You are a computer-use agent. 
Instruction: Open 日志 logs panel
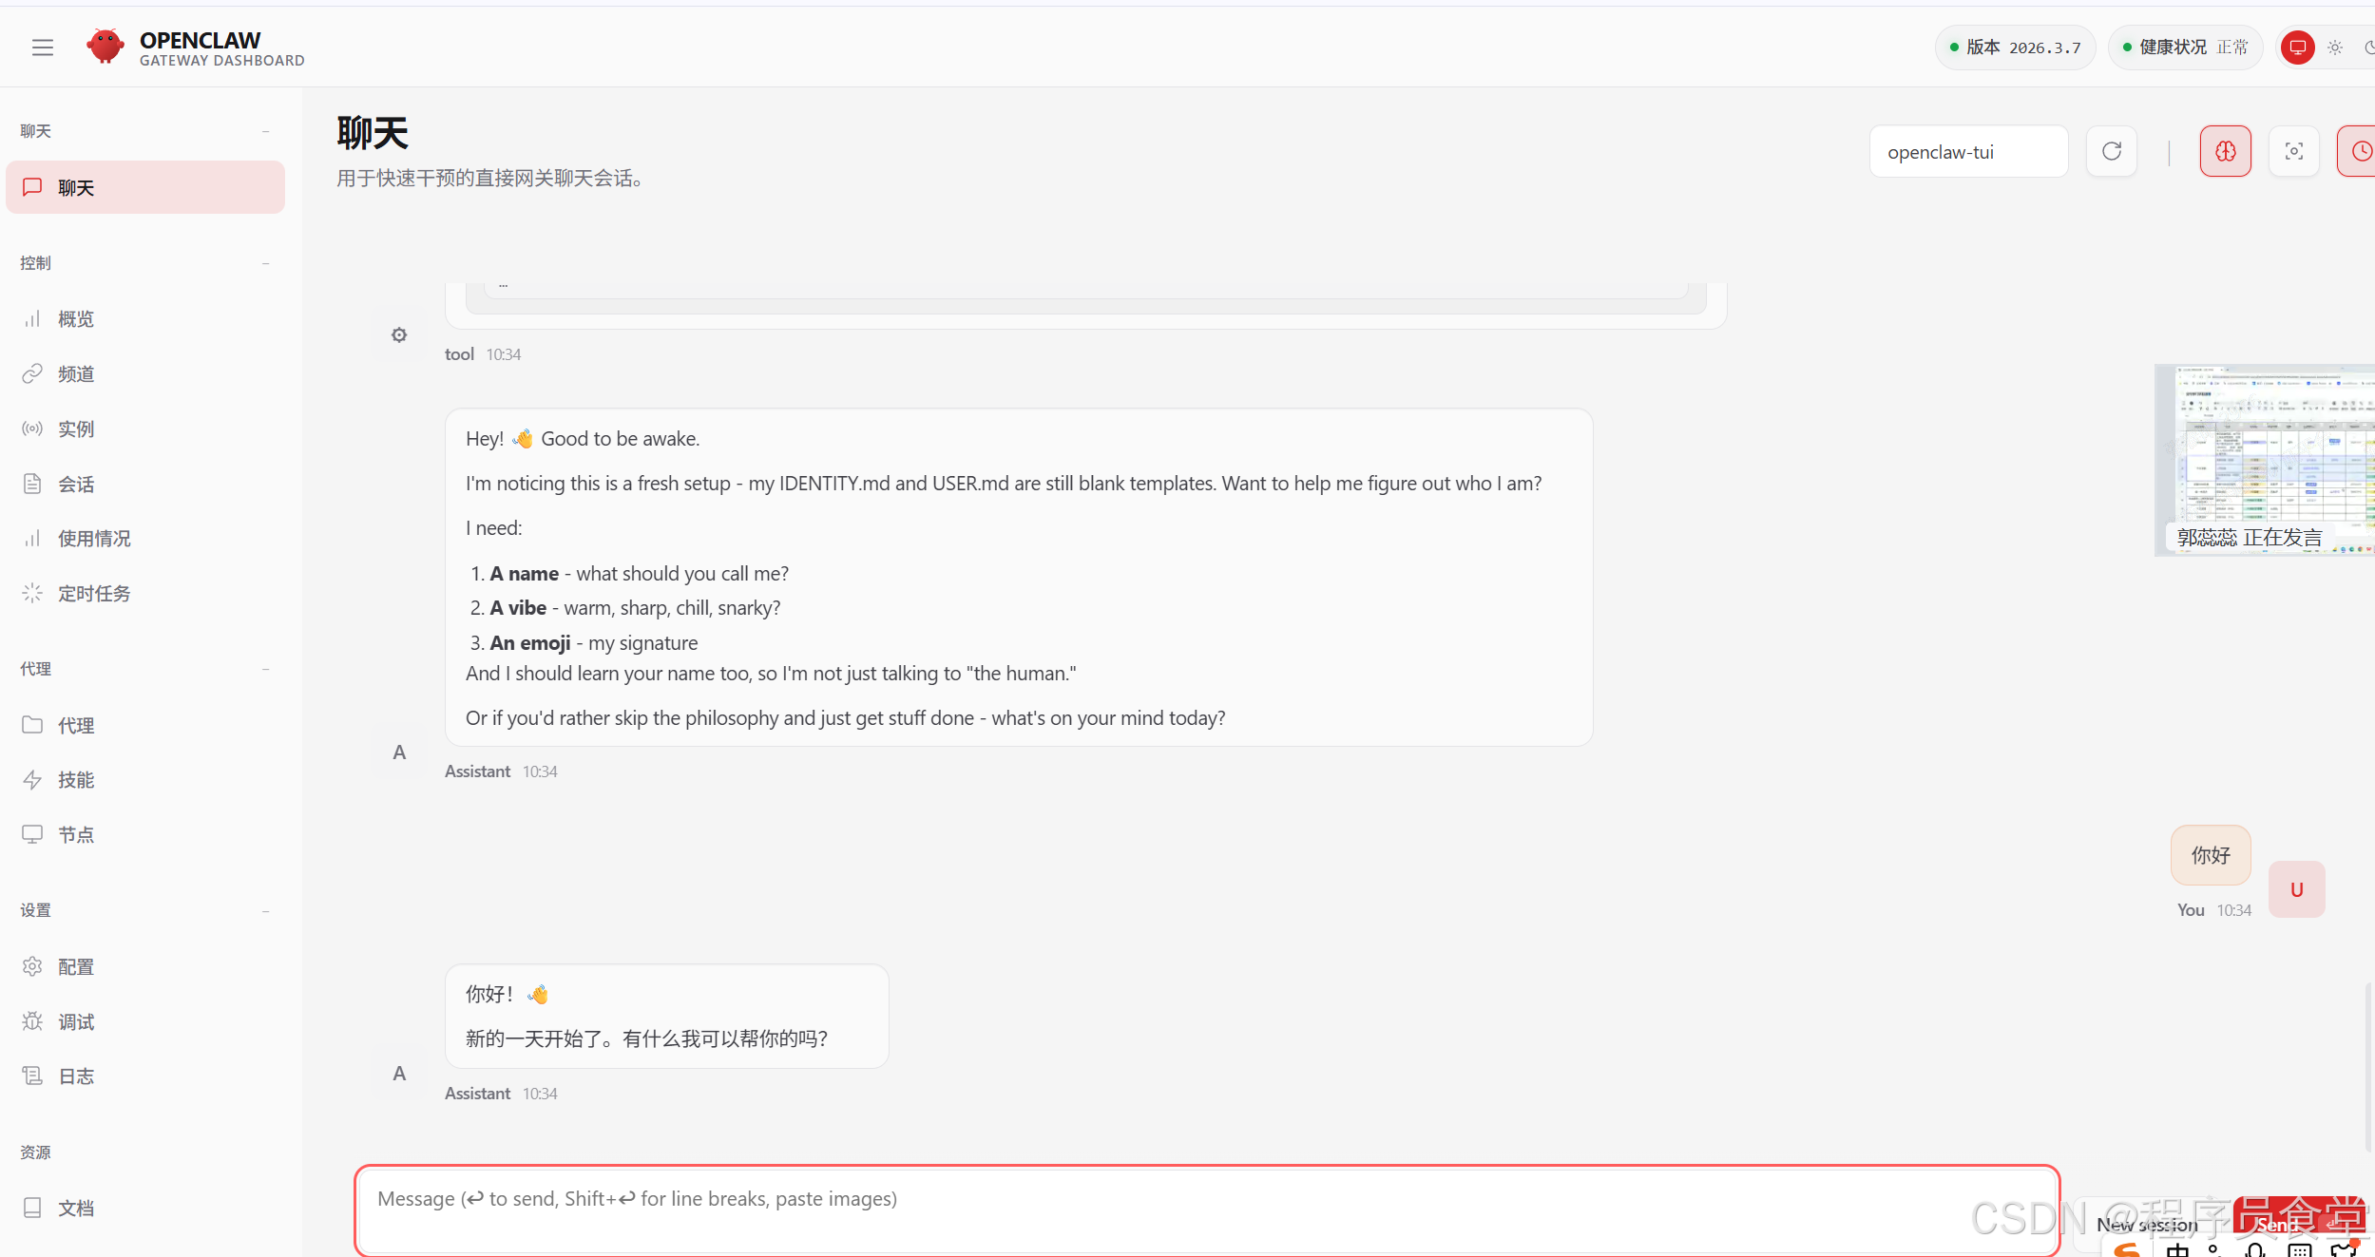(x=76, y=1075)
